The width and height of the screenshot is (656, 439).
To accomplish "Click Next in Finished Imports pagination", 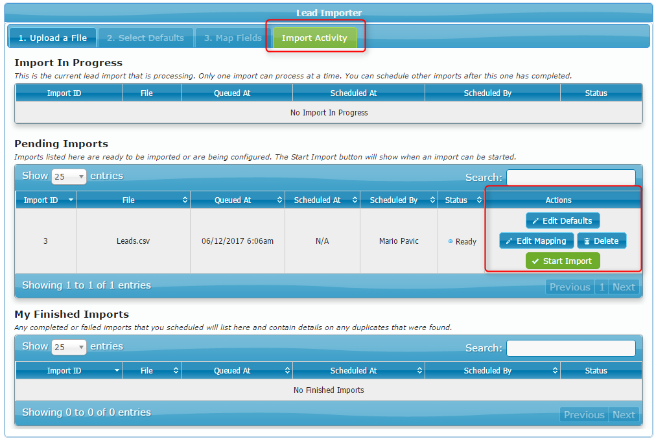I will [x=624, y=415].
